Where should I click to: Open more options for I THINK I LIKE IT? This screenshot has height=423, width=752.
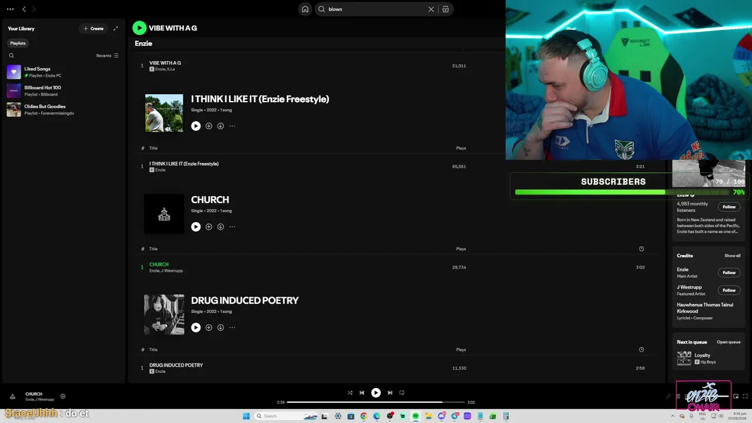(x=232, y=126)
